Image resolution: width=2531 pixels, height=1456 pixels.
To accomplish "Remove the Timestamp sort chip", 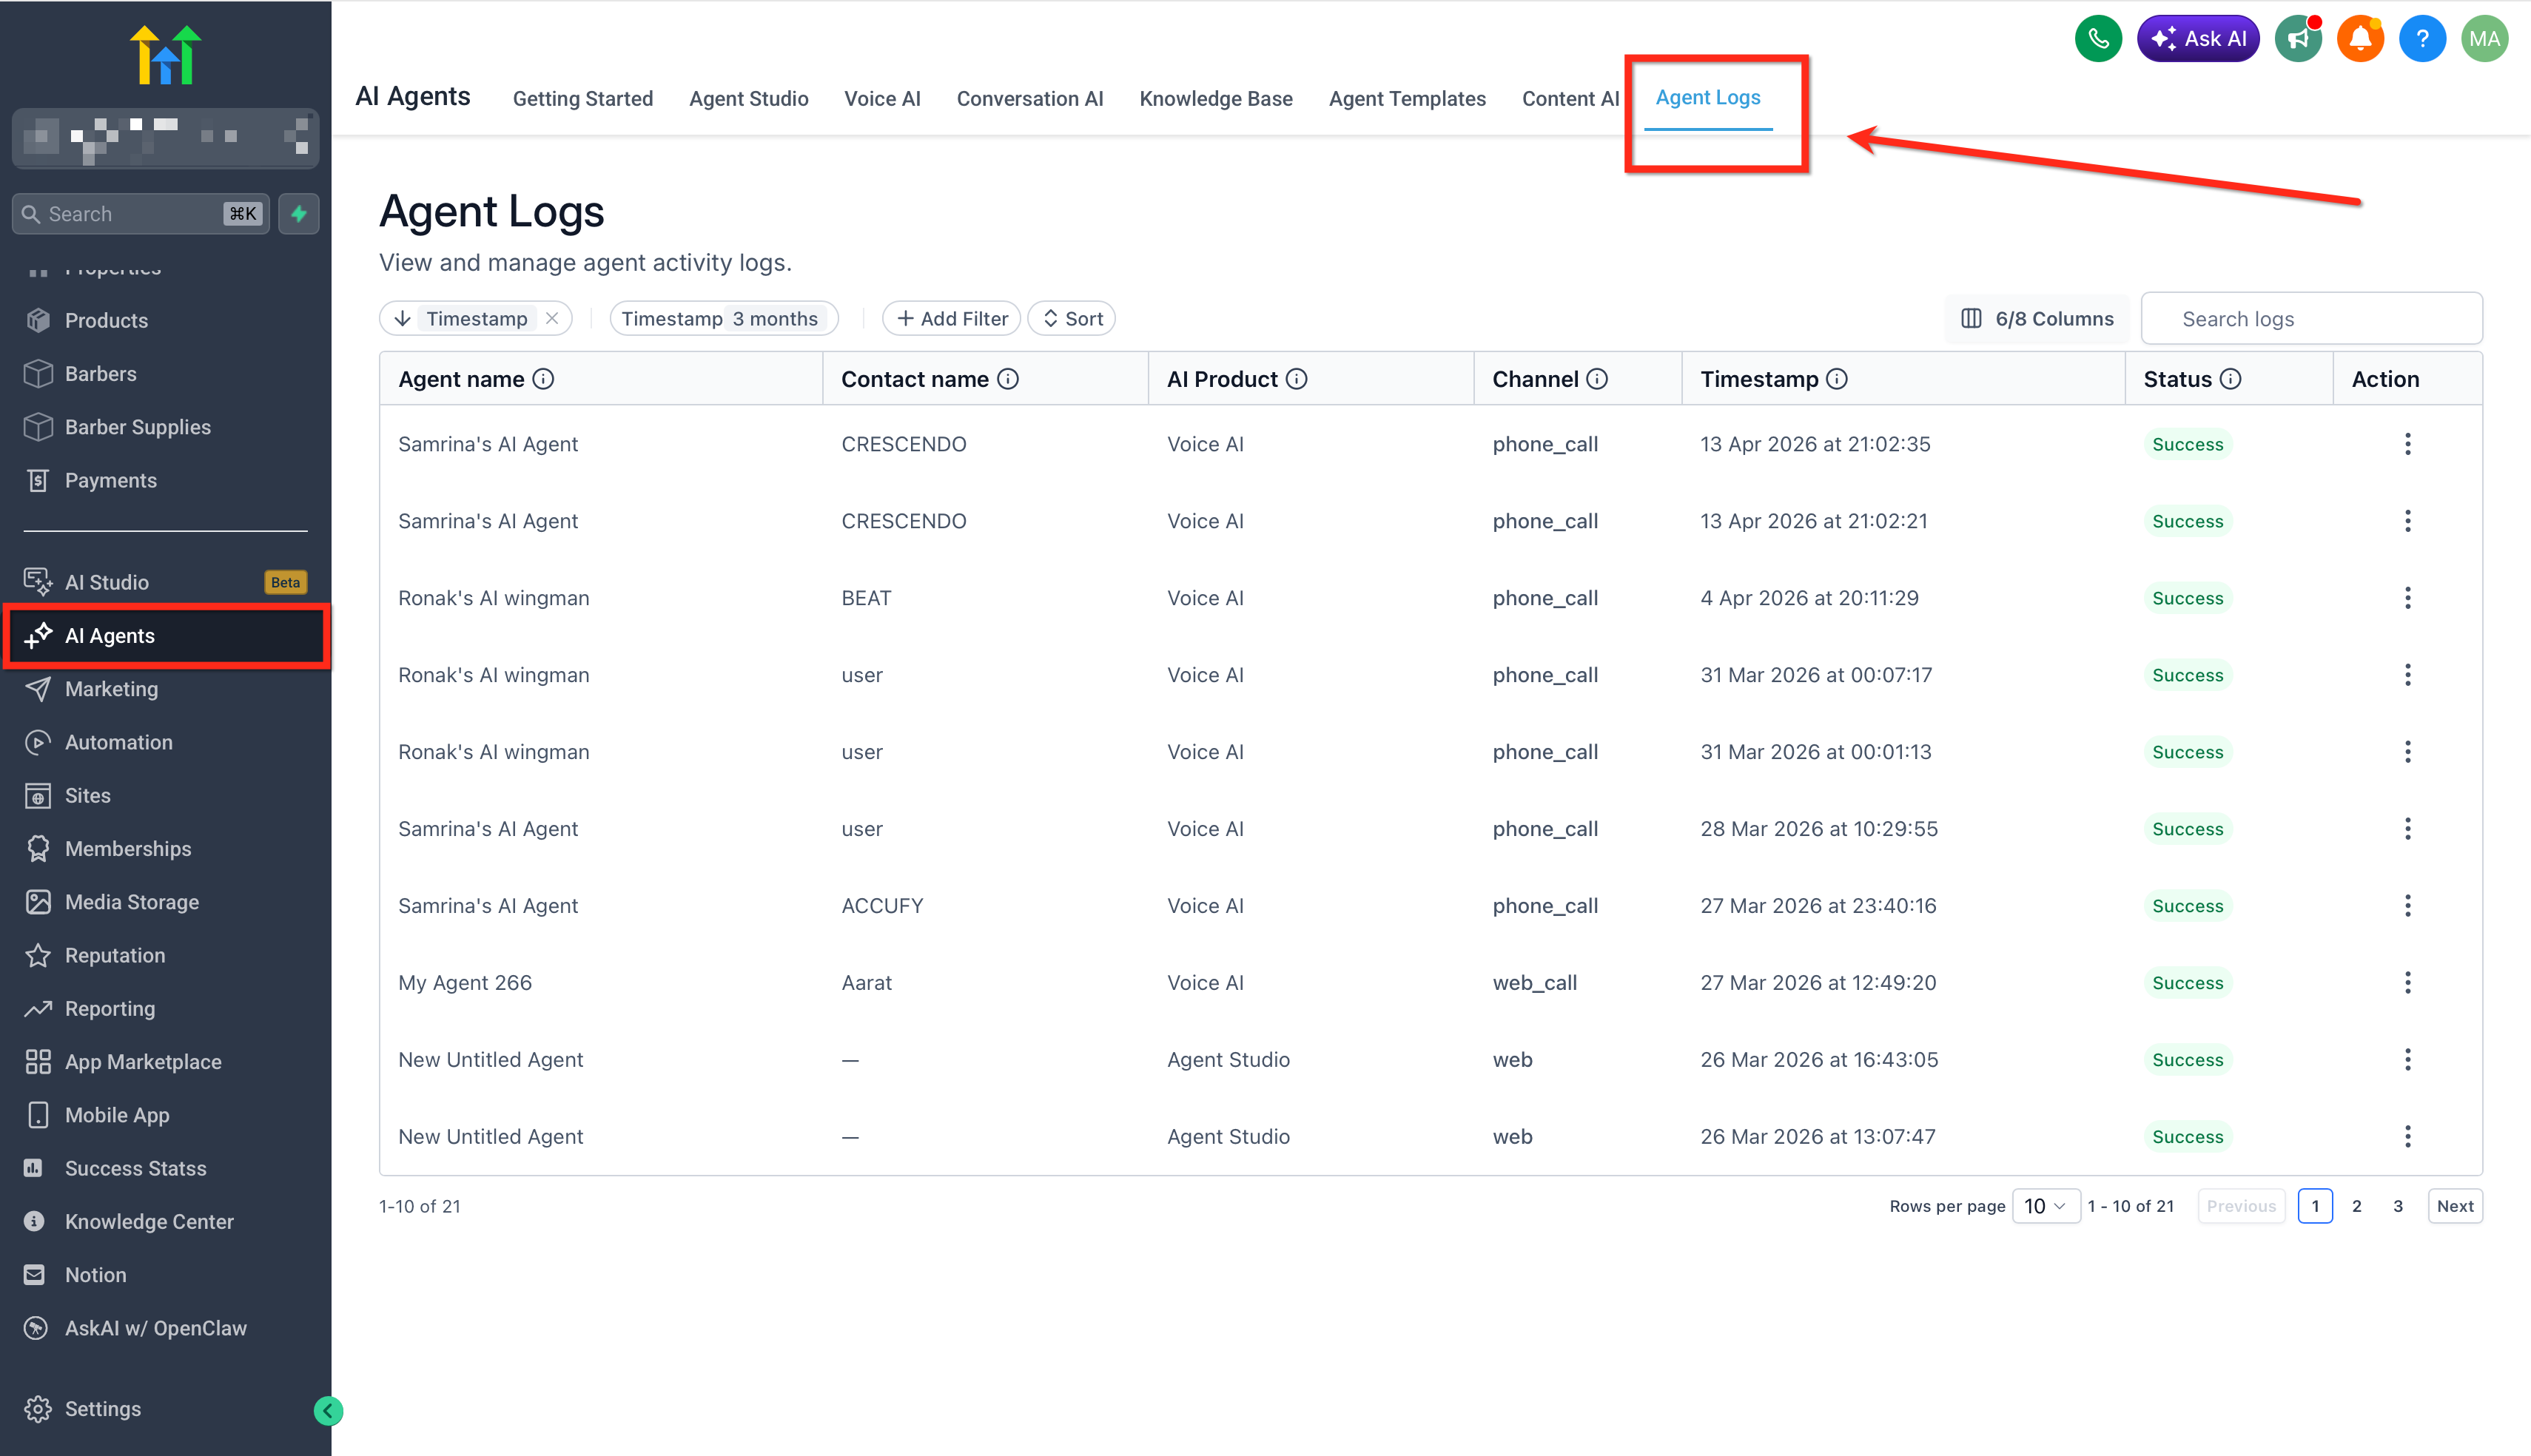I will coord(552,318).
